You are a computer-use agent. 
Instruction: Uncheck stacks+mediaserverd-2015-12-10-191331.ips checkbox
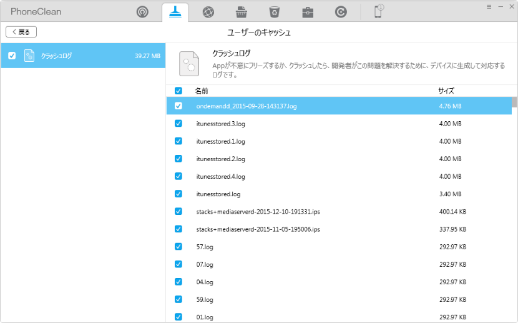[178, 211]
